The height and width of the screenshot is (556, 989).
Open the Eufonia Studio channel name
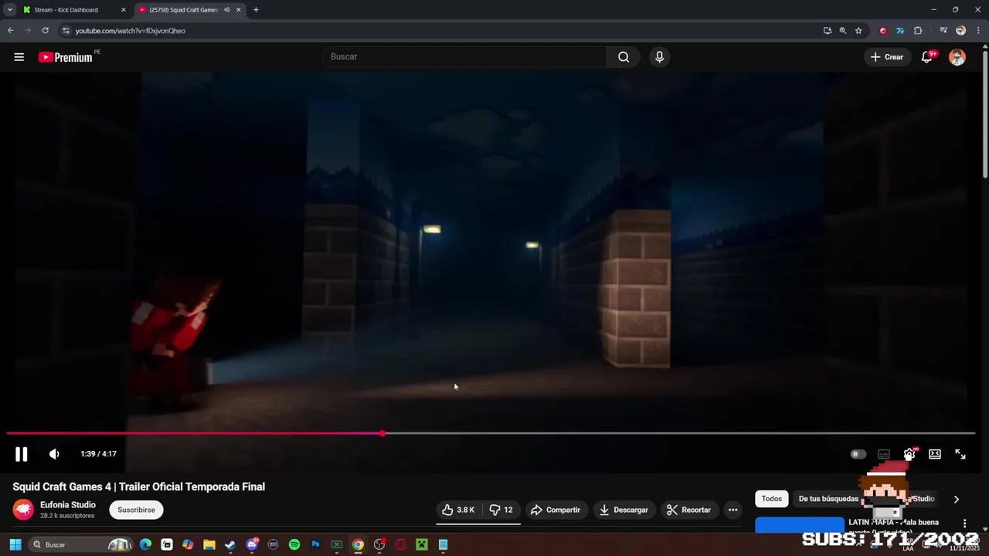coord(68,505)
